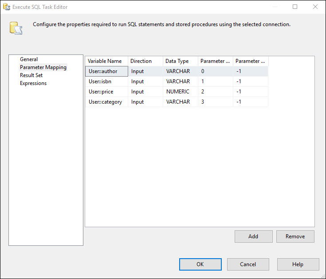Select the User::author variable cell
This screenshot has width=326, height=279.
[x=106, y=71]
